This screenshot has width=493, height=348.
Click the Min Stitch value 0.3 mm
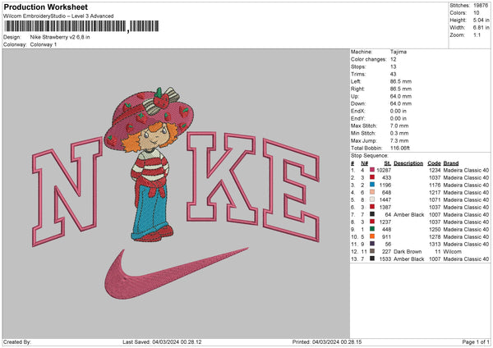[x=399, y=133]
